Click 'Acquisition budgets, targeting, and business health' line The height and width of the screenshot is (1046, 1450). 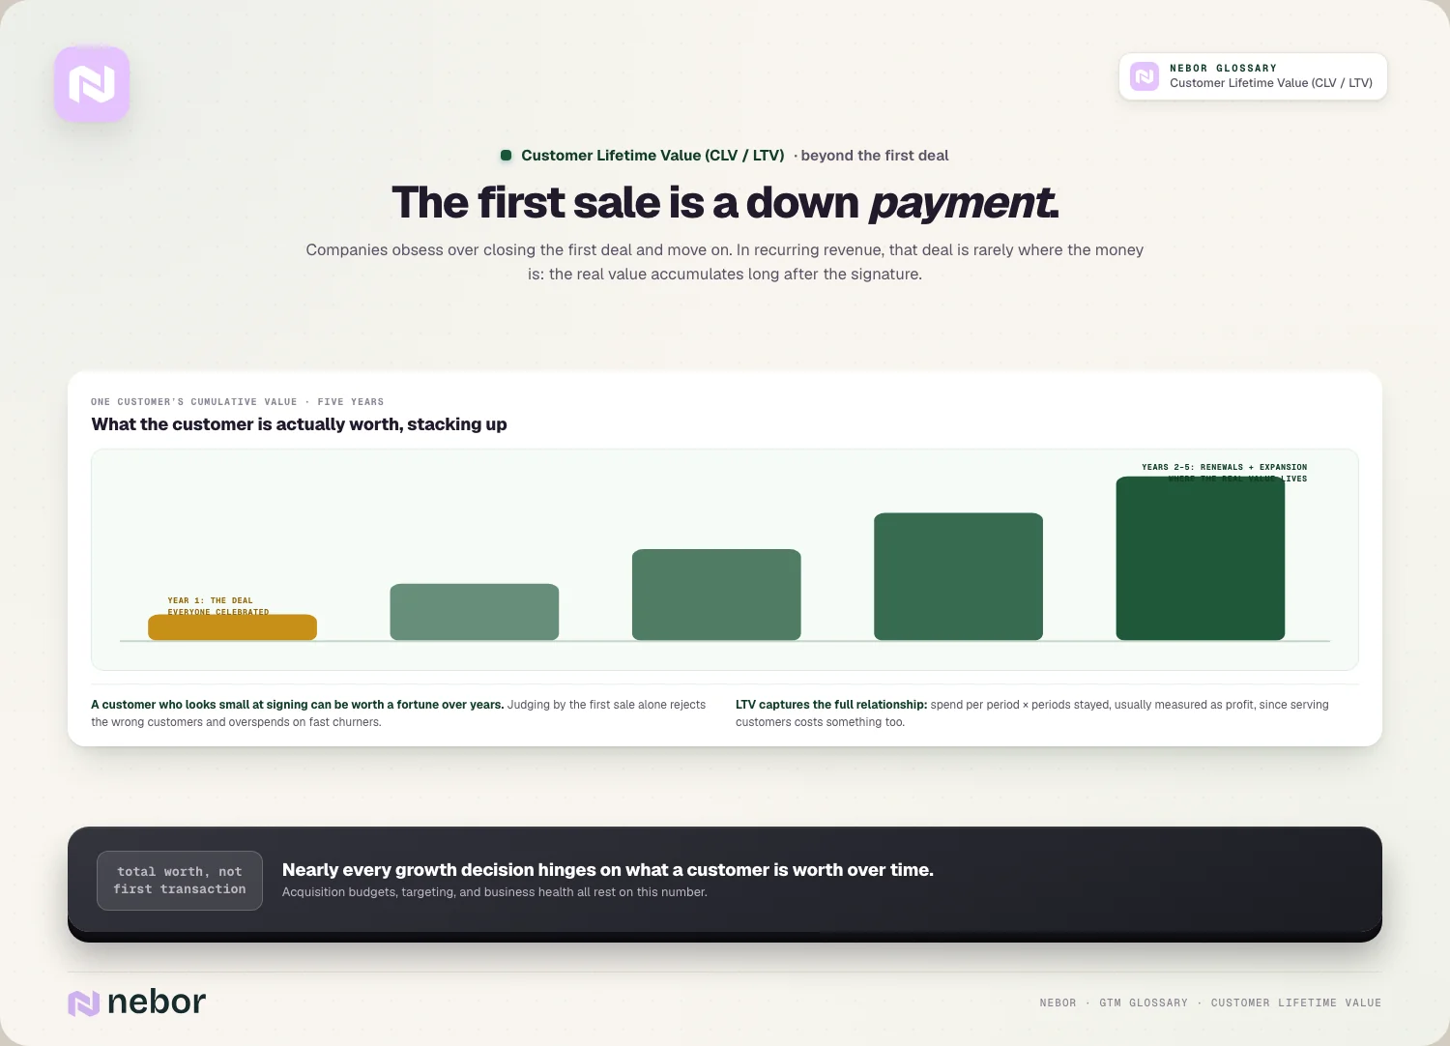click(495, 892)
